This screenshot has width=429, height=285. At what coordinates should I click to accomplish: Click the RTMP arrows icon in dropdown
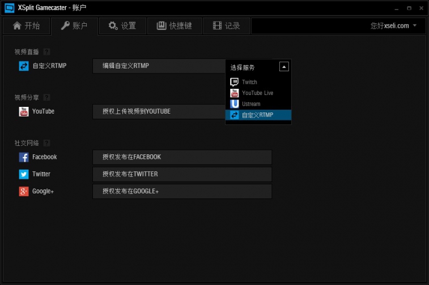(235, 115)
